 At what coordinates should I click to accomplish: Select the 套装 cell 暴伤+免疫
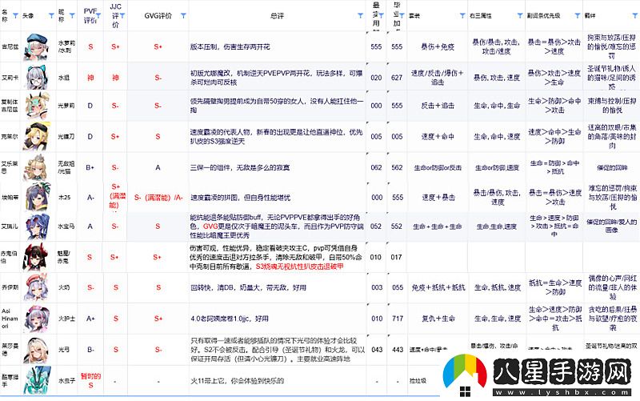(x=438, y=47)
